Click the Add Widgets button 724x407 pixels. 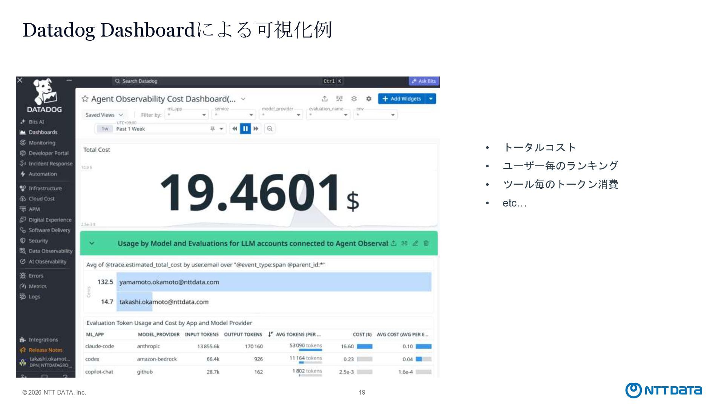coord(402,99)
